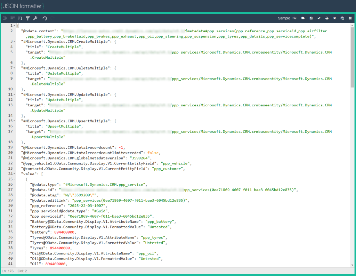This screenshot has height=276, width=356.
Task: Collapse the "value" array on line 24
Action: pyautogui.click(x=14, y=174)
